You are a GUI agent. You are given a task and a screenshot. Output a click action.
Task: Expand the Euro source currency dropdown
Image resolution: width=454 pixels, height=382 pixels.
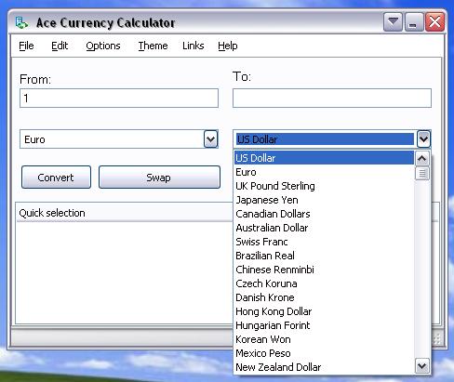211,139
